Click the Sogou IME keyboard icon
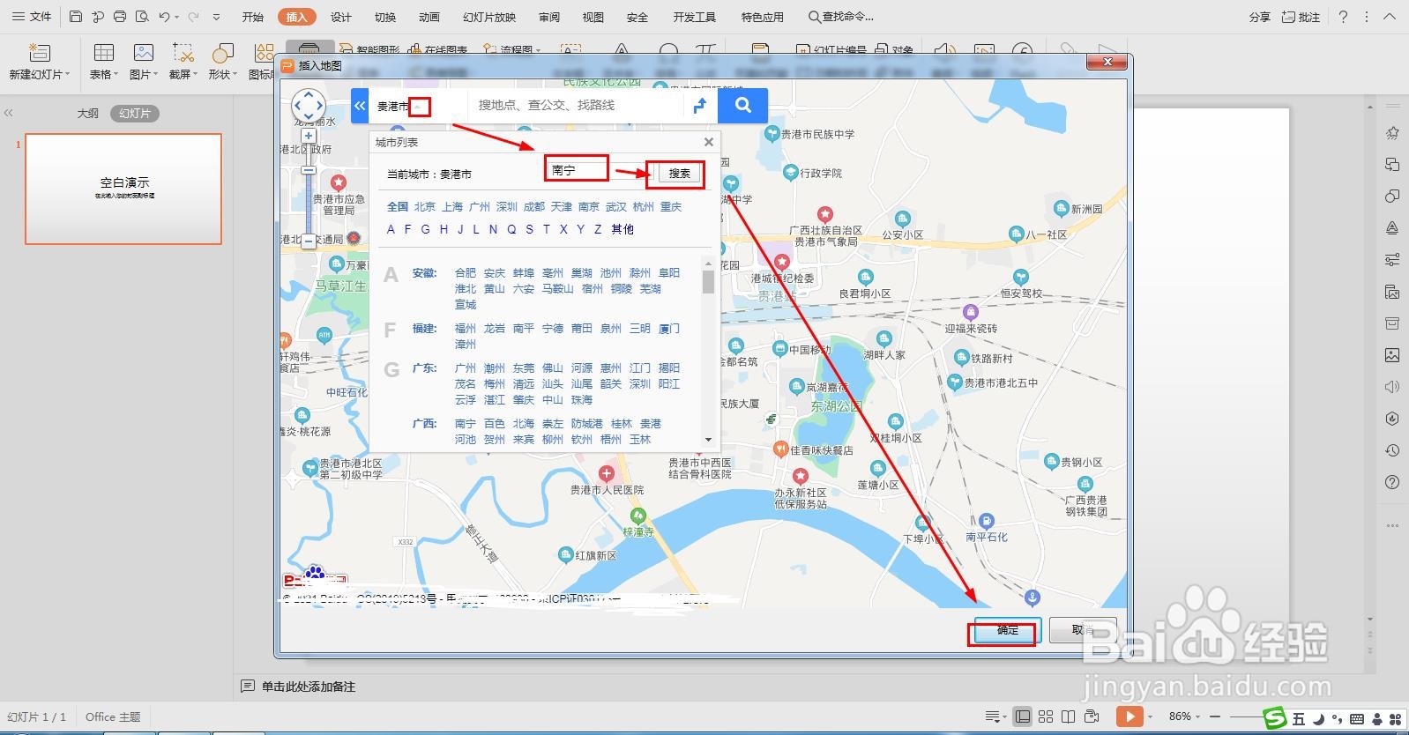 pos(1356,719)
